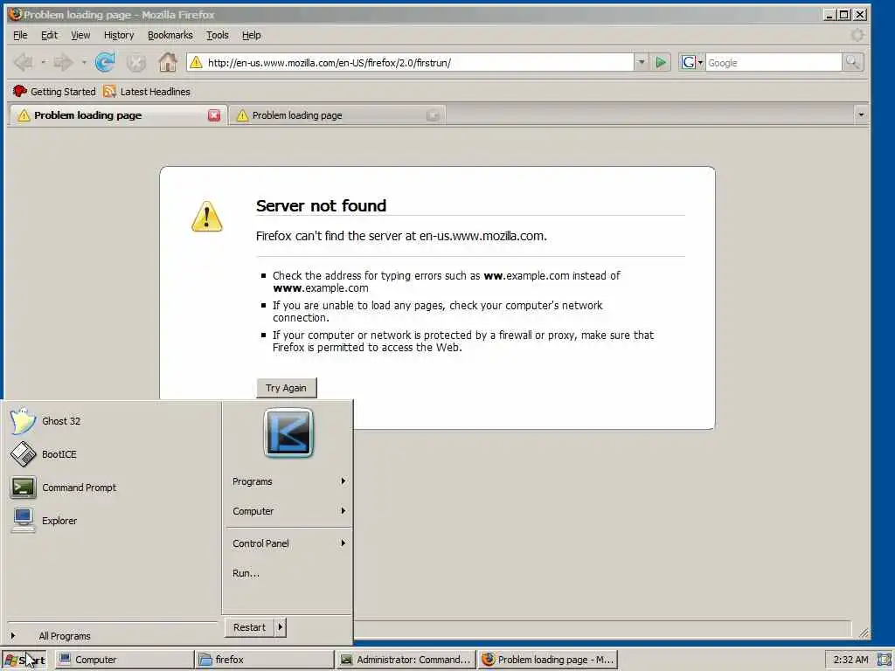Click the Forward navigation arrow

(x=63, y=62)
